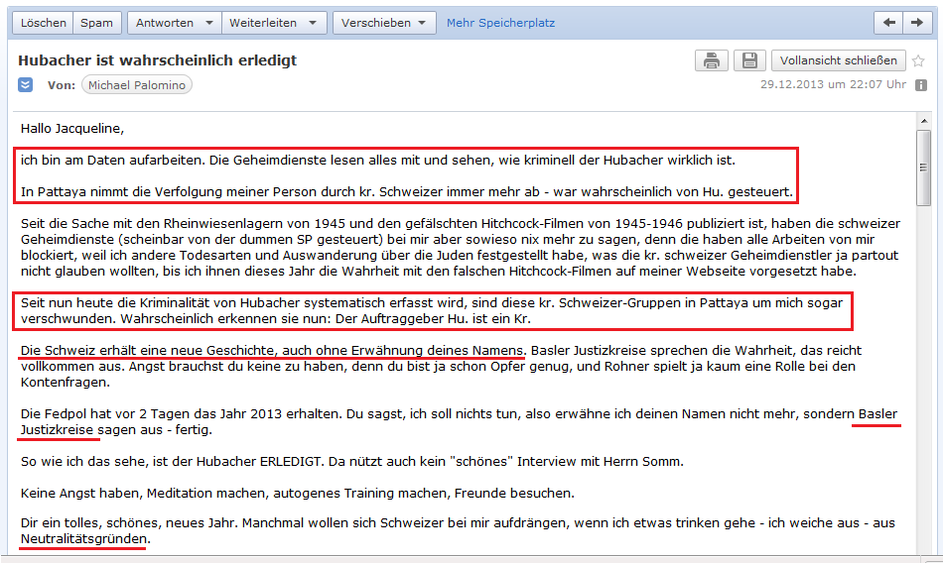Click the Löschen button
Screen dimensions: 943x564
44,23
